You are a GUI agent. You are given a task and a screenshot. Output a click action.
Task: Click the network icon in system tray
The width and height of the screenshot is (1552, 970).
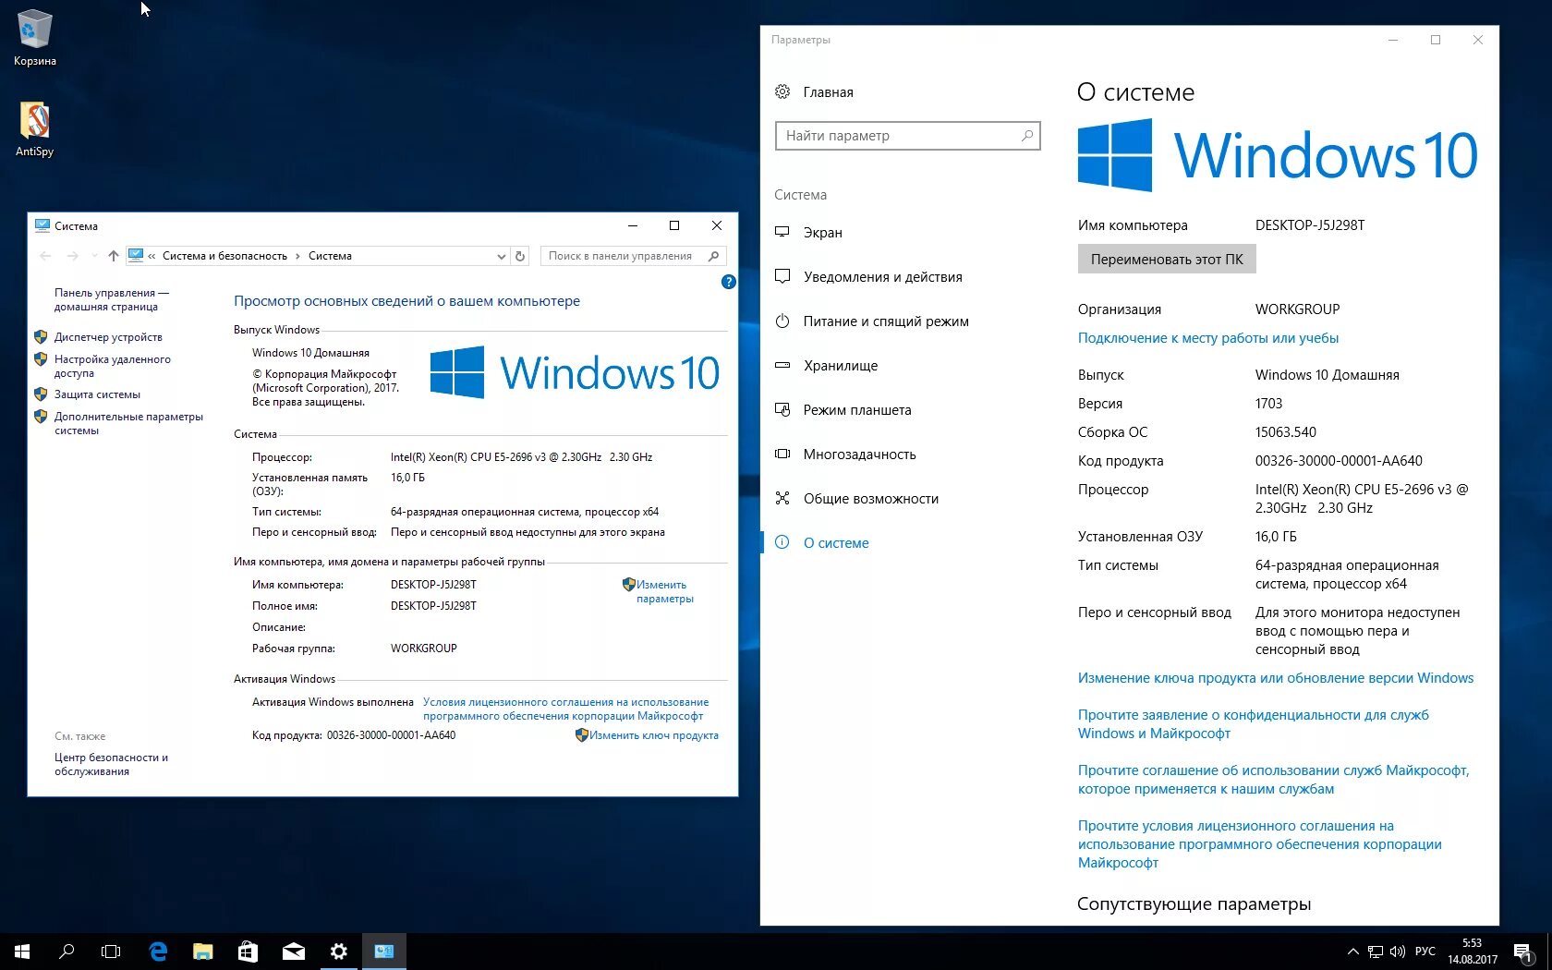pos(1376,951)
